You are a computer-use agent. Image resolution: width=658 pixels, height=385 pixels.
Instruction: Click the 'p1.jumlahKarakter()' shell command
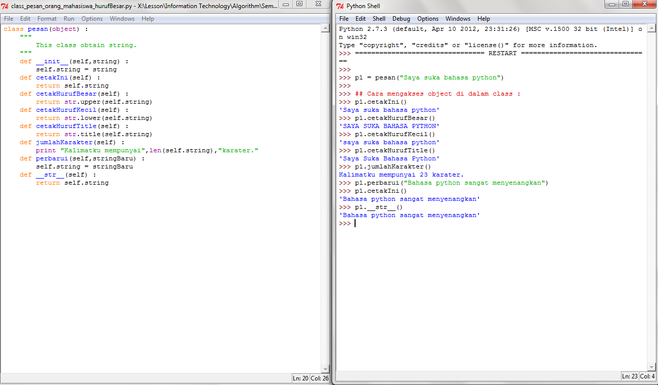tap(385, 166)
